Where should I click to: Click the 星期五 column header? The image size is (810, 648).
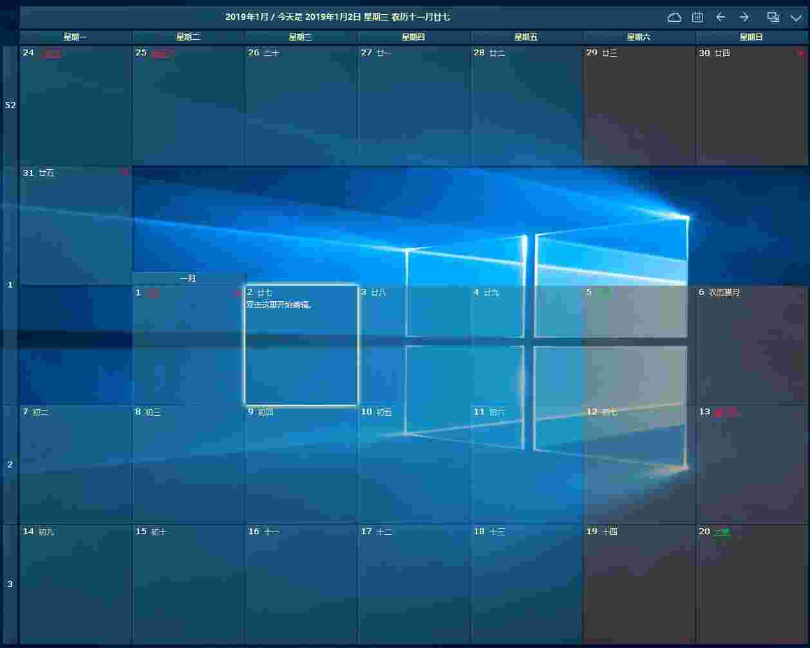(526, 37)
